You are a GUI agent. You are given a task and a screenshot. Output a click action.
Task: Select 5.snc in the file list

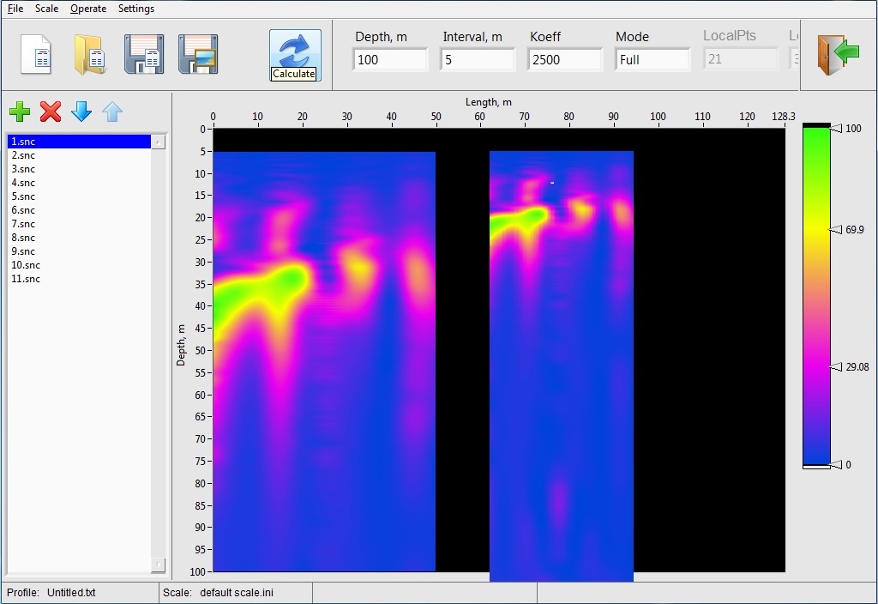pyautogui.click(x=79, y=196)
